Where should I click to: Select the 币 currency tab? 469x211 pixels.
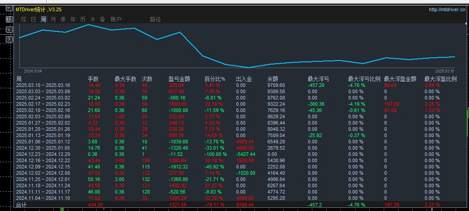coord(83,19)
